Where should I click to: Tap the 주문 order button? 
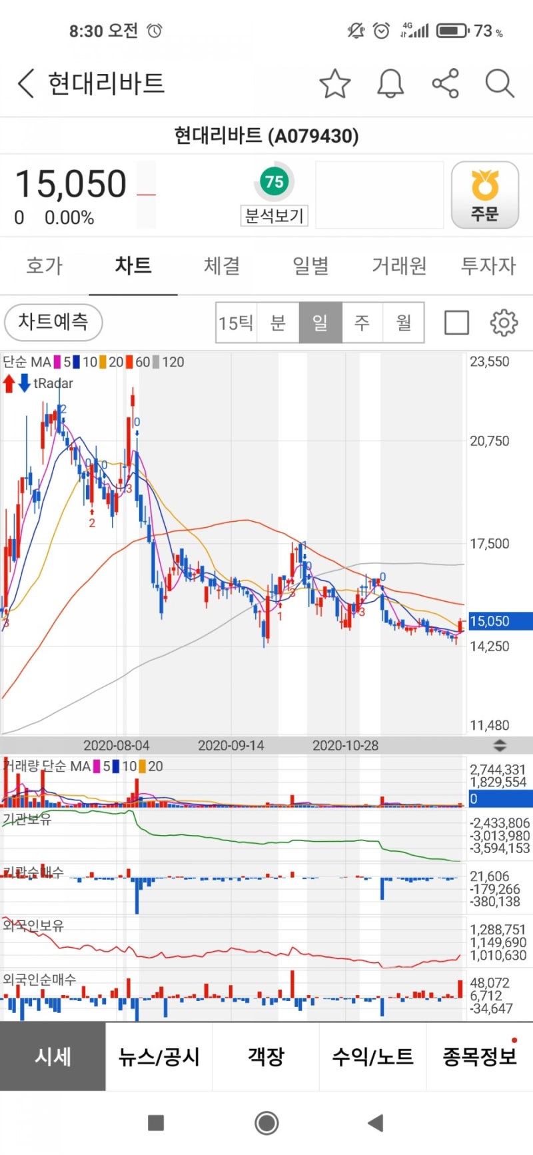[485, 195]
